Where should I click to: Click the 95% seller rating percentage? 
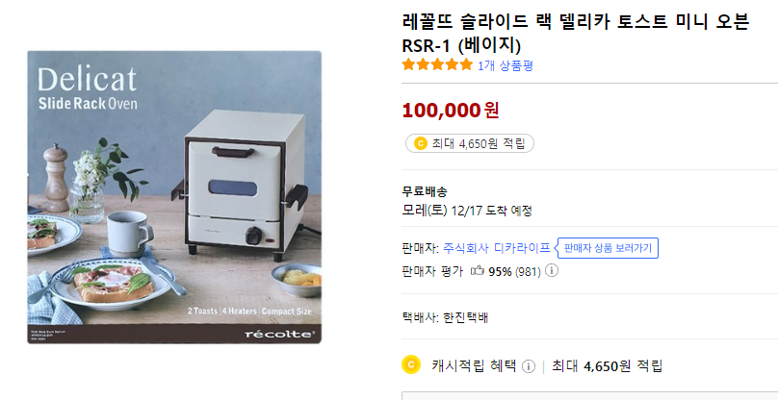tap(500, 271)
